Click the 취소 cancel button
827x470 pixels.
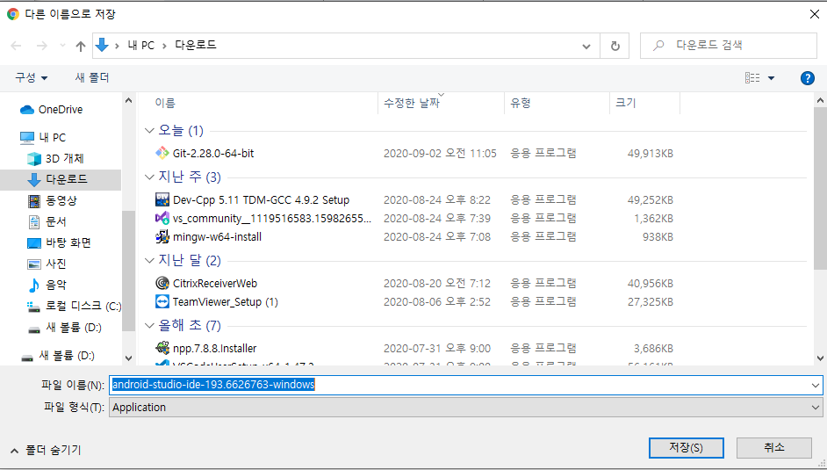[773, 448]
